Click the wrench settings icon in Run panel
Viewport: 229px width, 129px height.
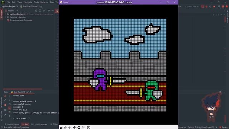5,100
